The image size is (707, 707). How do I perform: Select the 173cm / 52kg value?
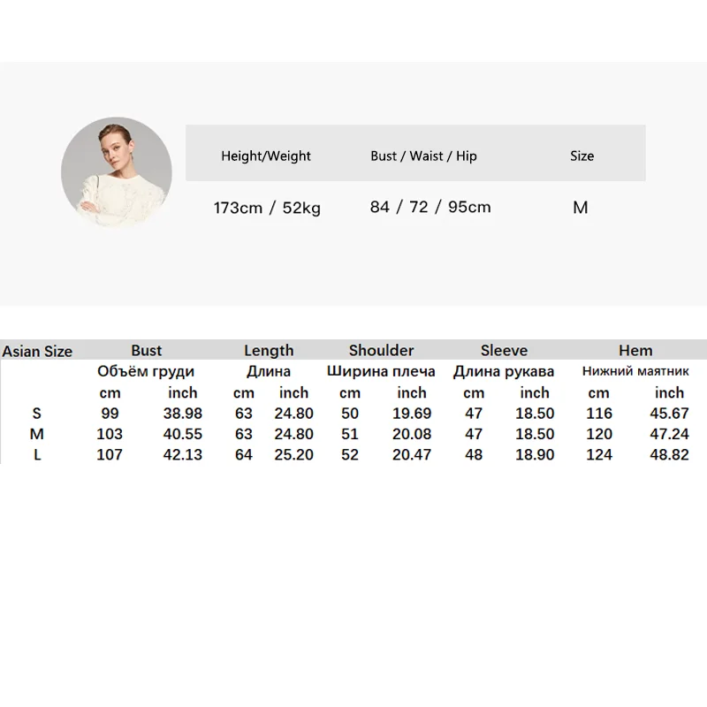click(267, 208)
